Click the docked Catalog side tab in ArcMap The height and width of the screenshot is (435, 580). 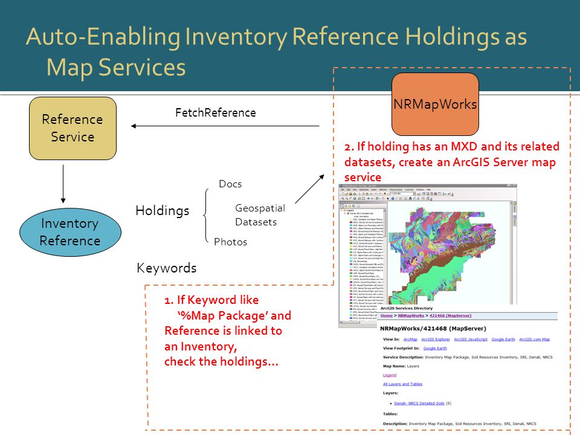(515, 208)
